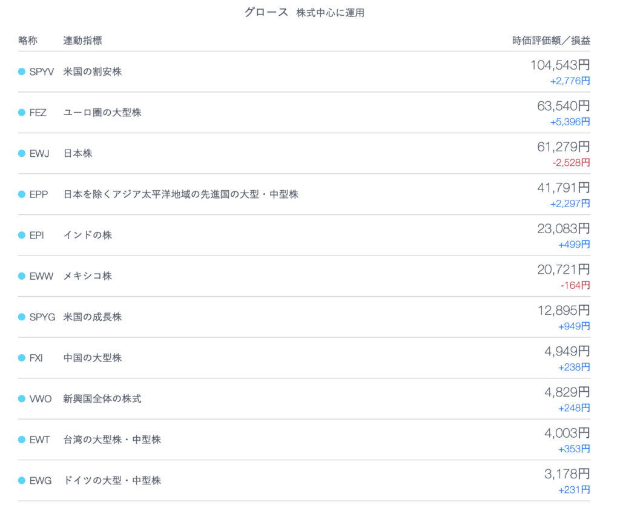Click the +5,396円 gain value
This screenshot has height=525, width=620.
570,122
